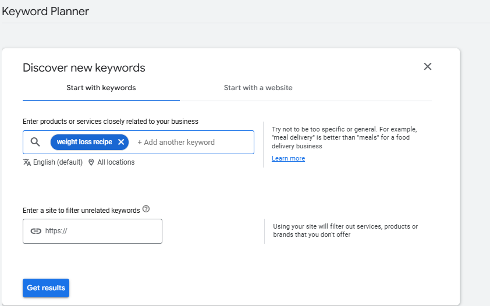Screen dimensions: 490x306
Task: Click the location pin icon
Action: point(91,162)
